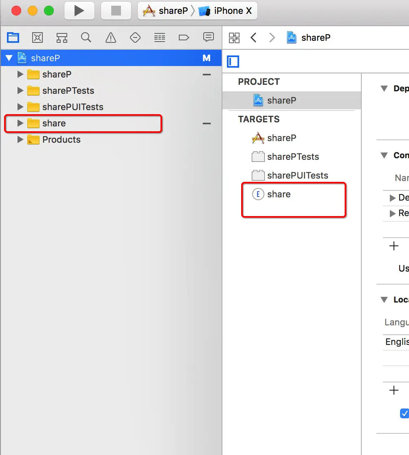
Task: Select the English localization row
Action: pyautogui.click(x=396, y=342)
